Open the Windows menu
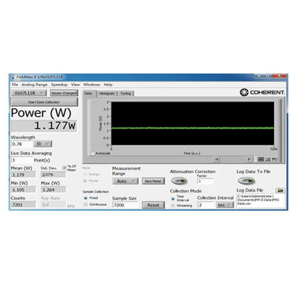Viewport: 297px width, 297px height. click(x=91, y=85)
